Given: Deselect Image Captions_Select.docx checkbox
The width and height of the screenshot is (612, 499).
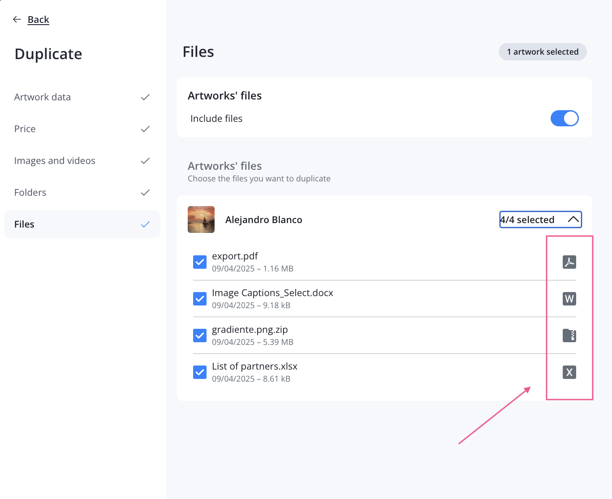Looking at the screenshot, I should (x=200, y=299).
